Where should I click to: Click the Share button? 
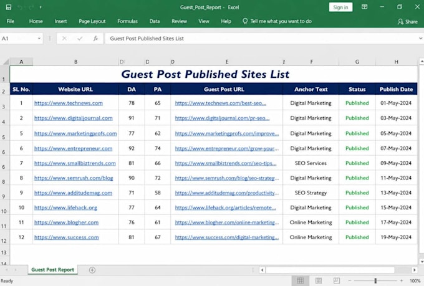click(407, 22)
